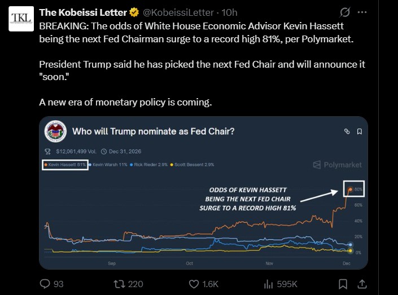Click the Polymarket logo on the chart

point(337,165)
